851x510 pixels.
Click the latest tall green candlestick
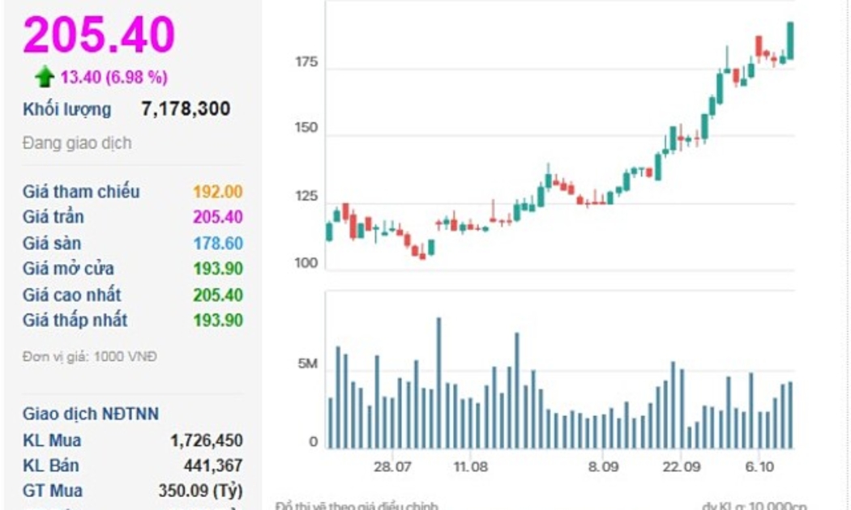tap(790, 40)
